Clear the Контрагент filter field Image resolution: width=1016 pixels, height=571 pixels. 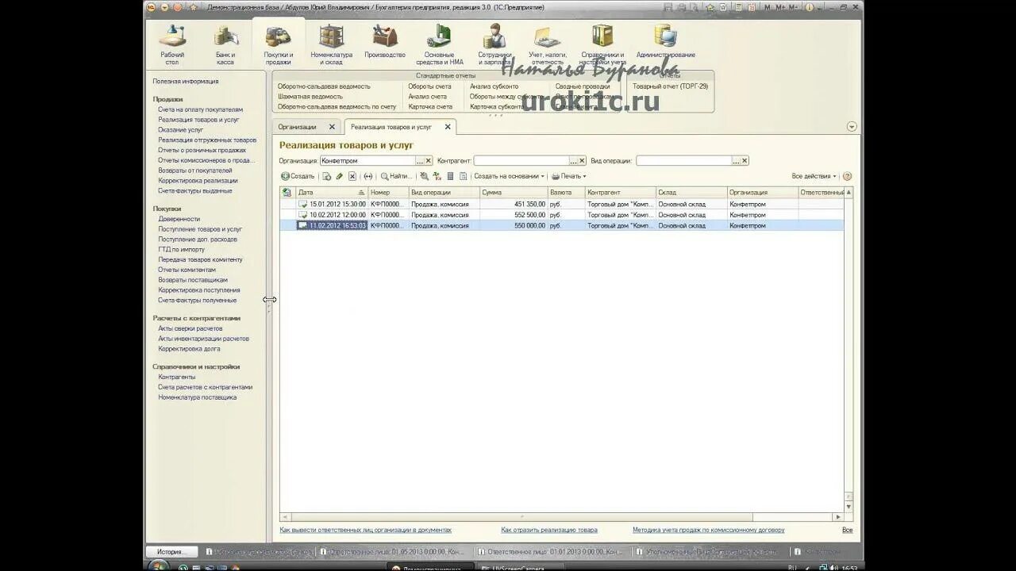pos(582,160)
